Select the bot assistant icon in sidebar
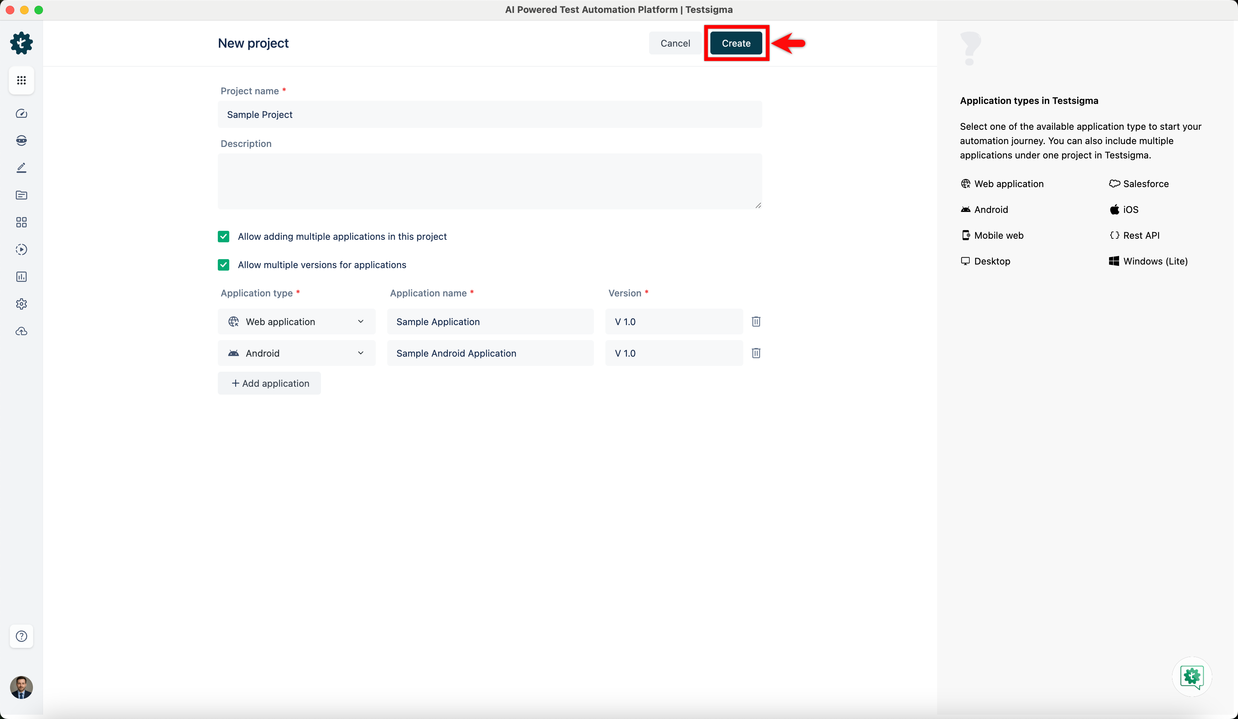The height and width of the screenshot is (719, 1238). (21, 140)
